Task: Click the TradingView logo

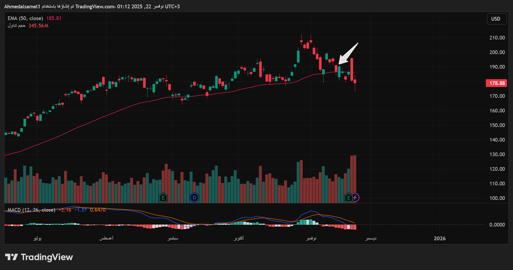Action: pyautogui.click(x=39, y=257)
